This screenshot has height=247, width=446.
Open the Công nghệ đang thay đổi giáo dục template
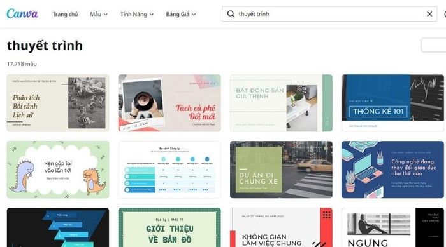(392, 170)
